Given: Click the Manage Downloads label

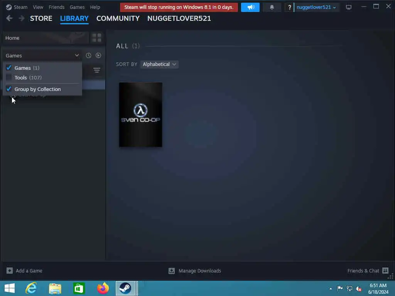Looking at the screenshot, I should coord(200,271).
